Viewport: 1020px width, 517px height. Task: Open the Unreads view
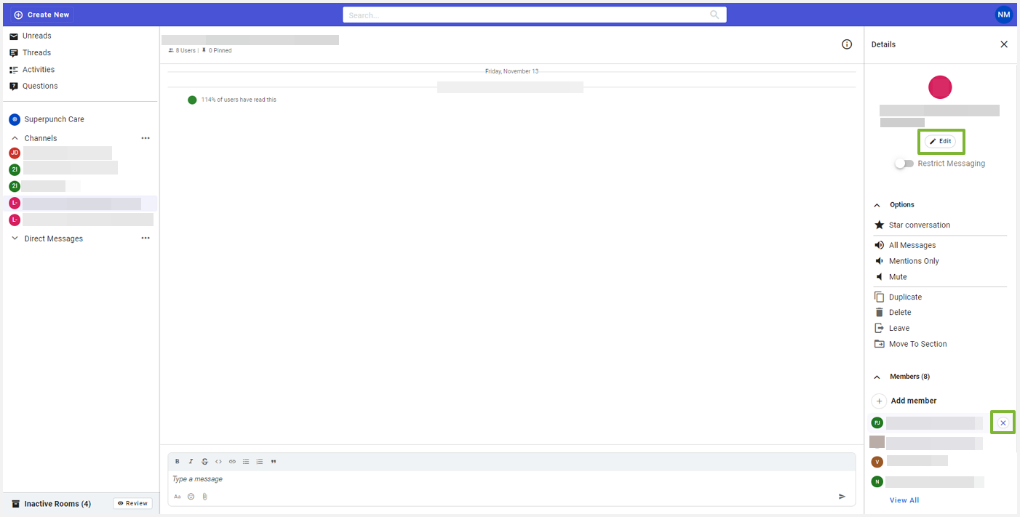tap(38, 36)
